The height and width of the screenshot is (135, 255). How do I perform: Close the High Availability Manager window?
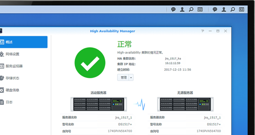[x=225, y=31]
